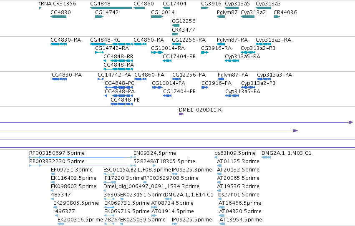Click the CG4830-RA transcript glyph
Screen dimensions: 355x226
[x=59, y=44]
